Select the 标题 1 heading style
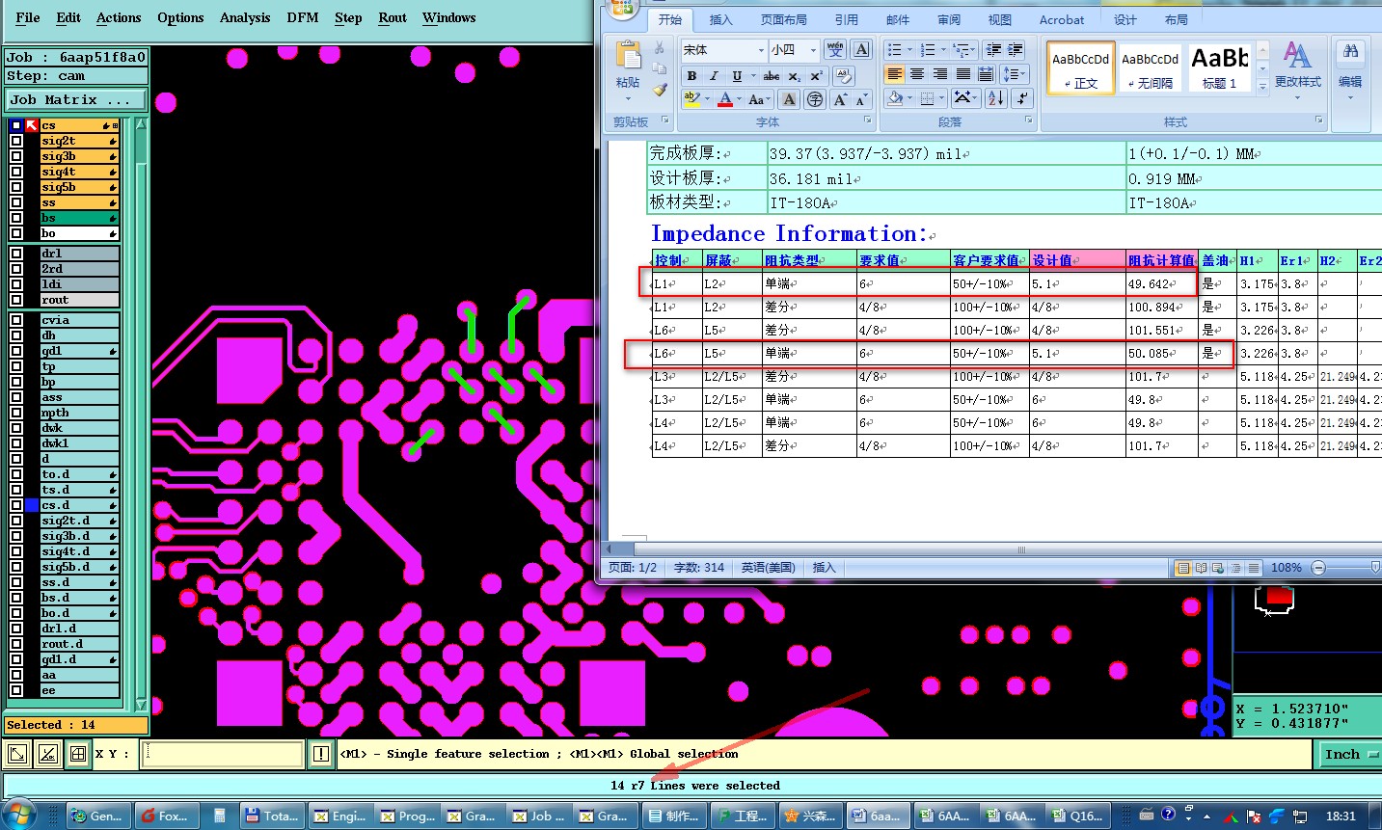 pos(1220,67)
